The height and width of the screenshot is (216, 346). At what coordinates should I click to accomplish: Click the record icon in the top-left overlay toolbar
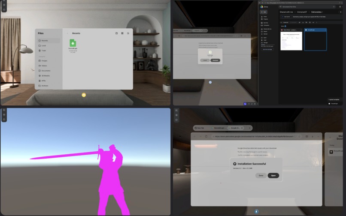[4, 5]
